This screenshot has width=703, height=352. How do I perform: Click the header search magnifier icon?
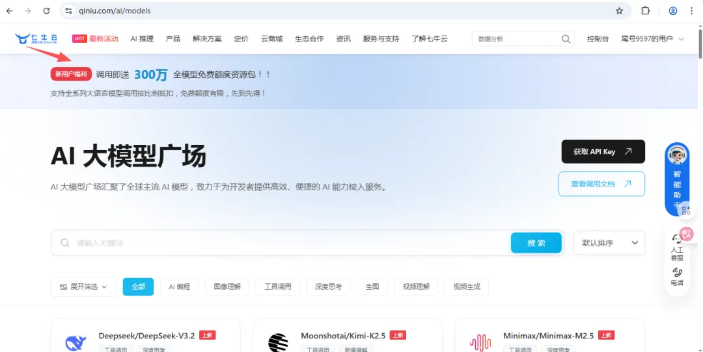pos(566,39)
